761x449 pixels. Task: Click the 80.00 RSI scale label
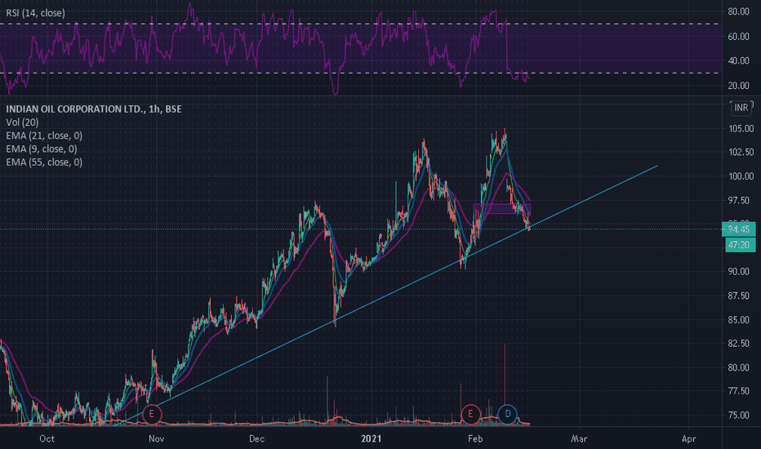tap(738, 11)
